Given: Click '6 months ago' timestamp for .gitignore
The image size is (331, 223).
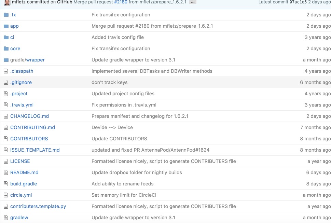Looking at the screenshot, I should (315, 83).
